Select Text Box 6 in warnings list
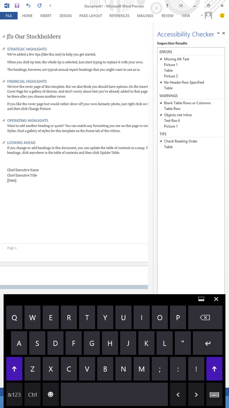 coord(172,121)
